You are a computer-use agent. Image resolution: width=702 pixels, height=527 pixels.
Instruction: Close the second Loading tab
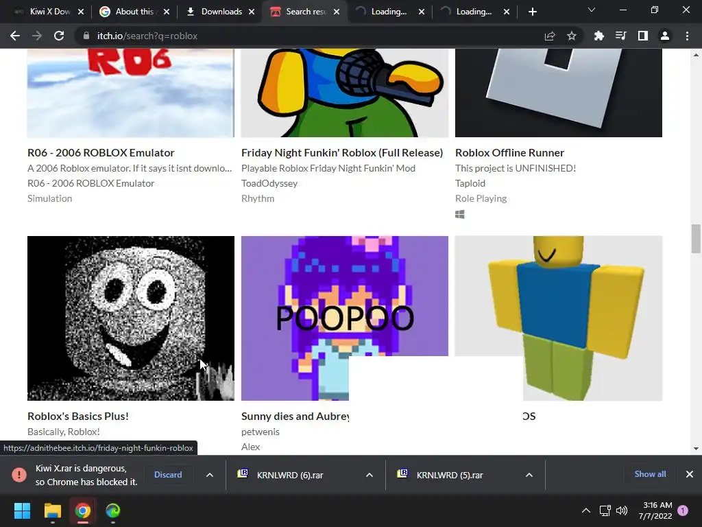click(507, 12)
